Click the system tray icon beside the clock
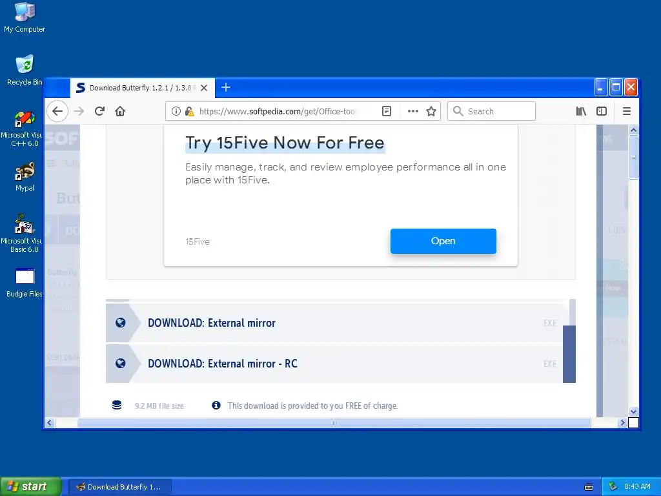 tap(613, 487)
